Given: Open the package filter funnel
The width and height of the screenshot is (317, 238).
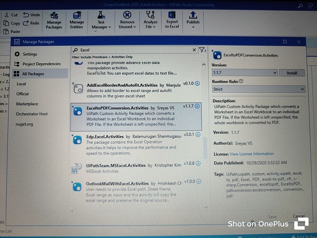Looking at the screenshot, I should click(x=202, y=50).
